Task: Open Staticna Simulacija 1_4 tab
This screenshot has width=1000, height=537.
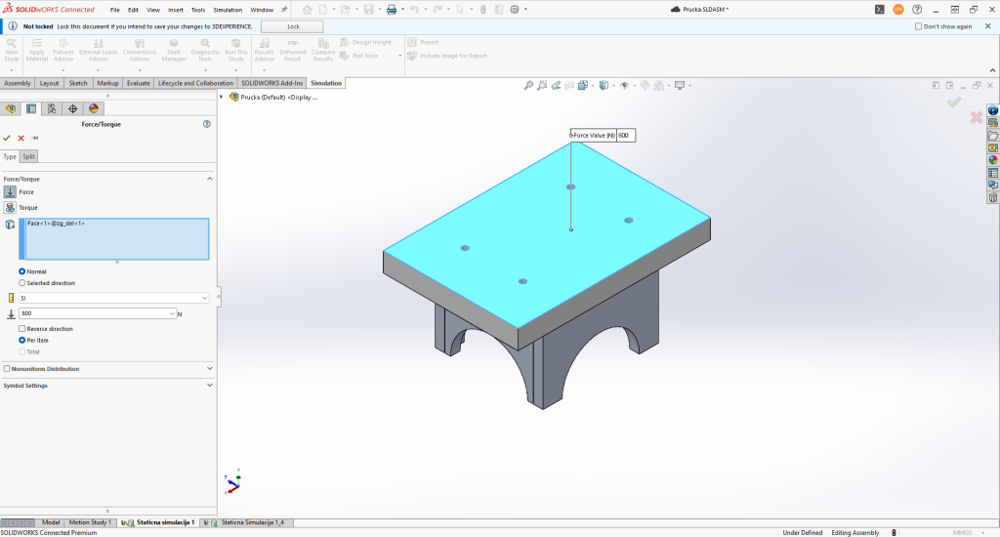Action: 248,522
